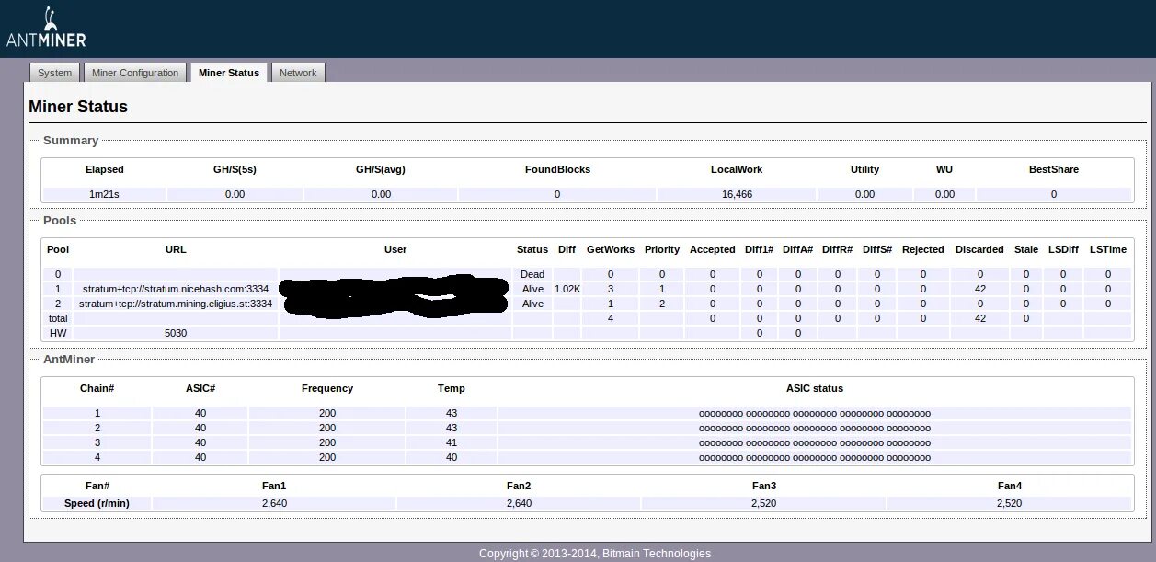Click the LSTime column header

pyautogui.click(x=1108, y=249)
